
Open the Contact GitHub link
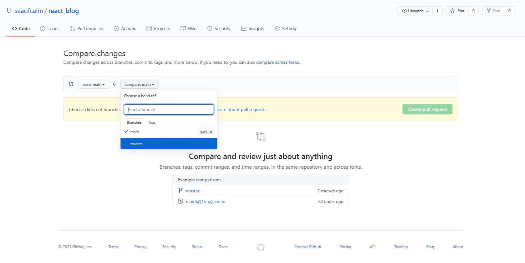(x=308, y=247)
